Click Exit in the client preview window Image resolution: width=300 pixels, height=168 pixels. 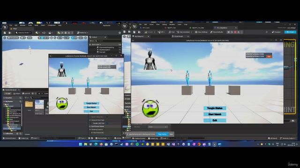(91, 111)
